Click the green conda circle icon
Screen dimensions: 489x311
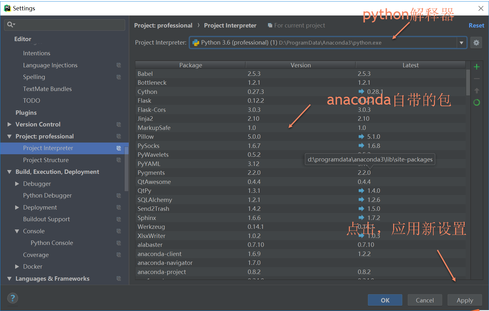coord(476,102)
